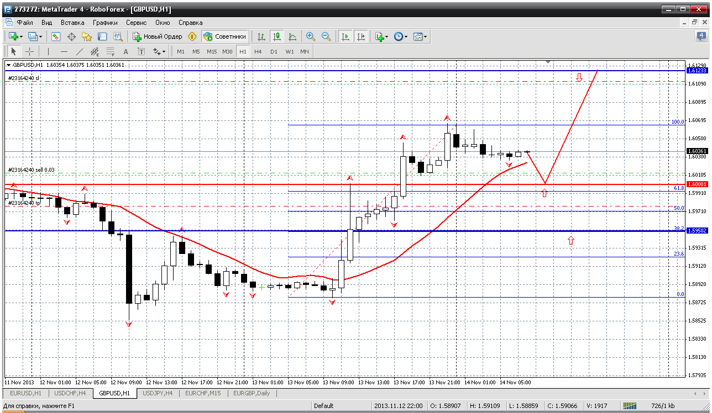Switch chart to line chart mode
The width and height of the screenshot is (712, 413).
pos(292,36)
